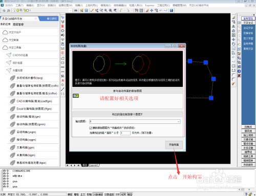This screenshot has height=196, width=256.
Task: Open the 植被园林 category
Action: pyautogui.click(x=248, y=161)
